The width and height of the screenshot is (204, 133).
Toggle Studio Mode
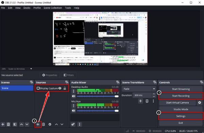click(181, 109)
